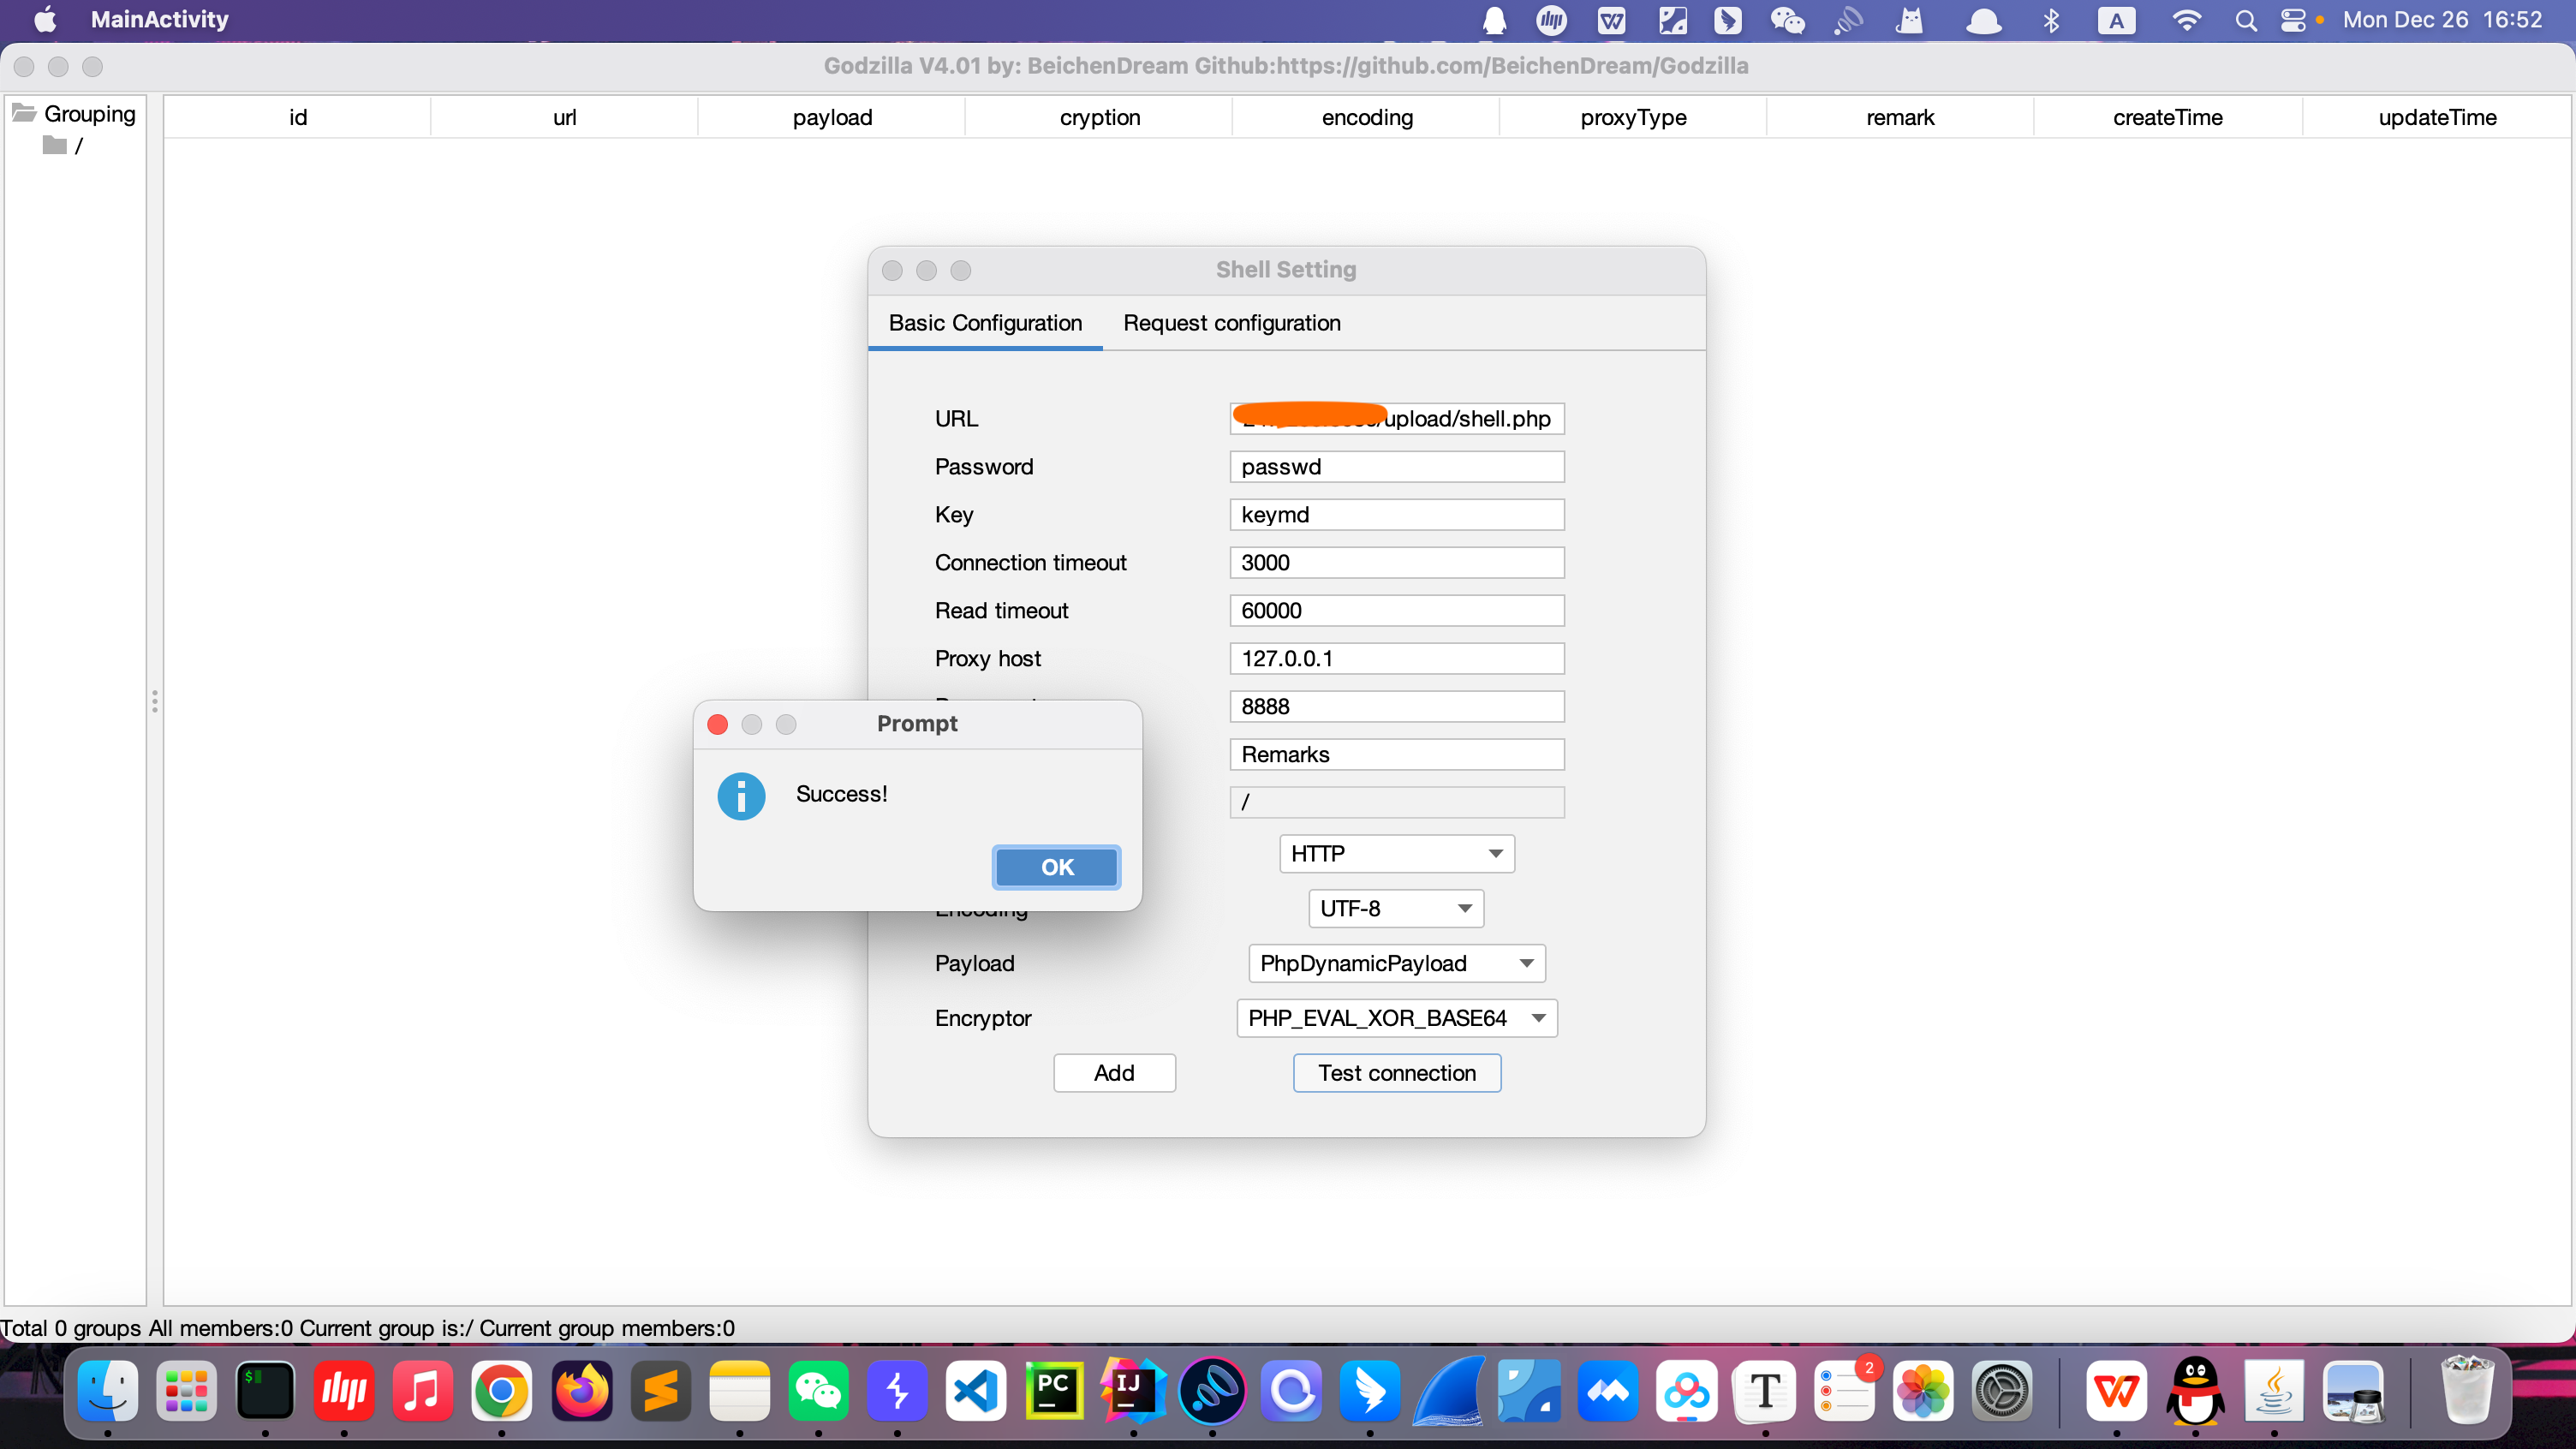
Task: Click the Bluetooth icon in menu bar
Action: coord(2051,20)
